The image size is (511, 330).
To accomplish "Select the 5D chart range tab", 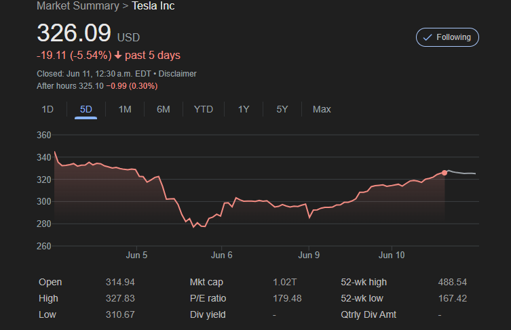I will coord(86,109).
